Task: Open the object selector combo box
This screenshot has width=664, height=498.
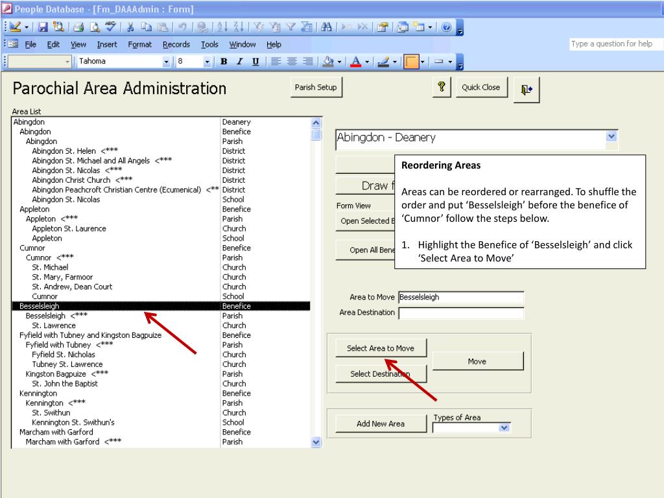Action: tap(40, 62)
